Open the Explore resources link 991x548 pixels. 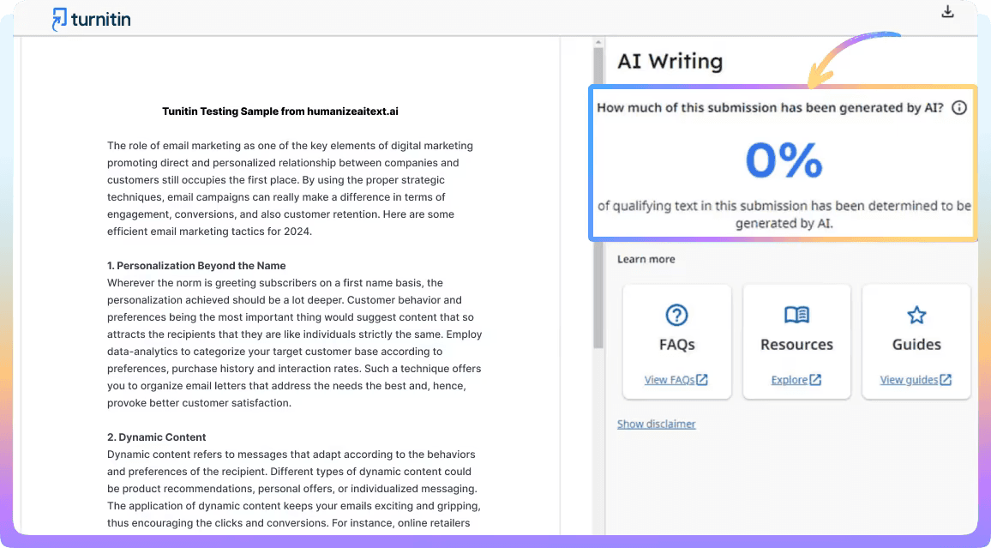click(790, 380)
